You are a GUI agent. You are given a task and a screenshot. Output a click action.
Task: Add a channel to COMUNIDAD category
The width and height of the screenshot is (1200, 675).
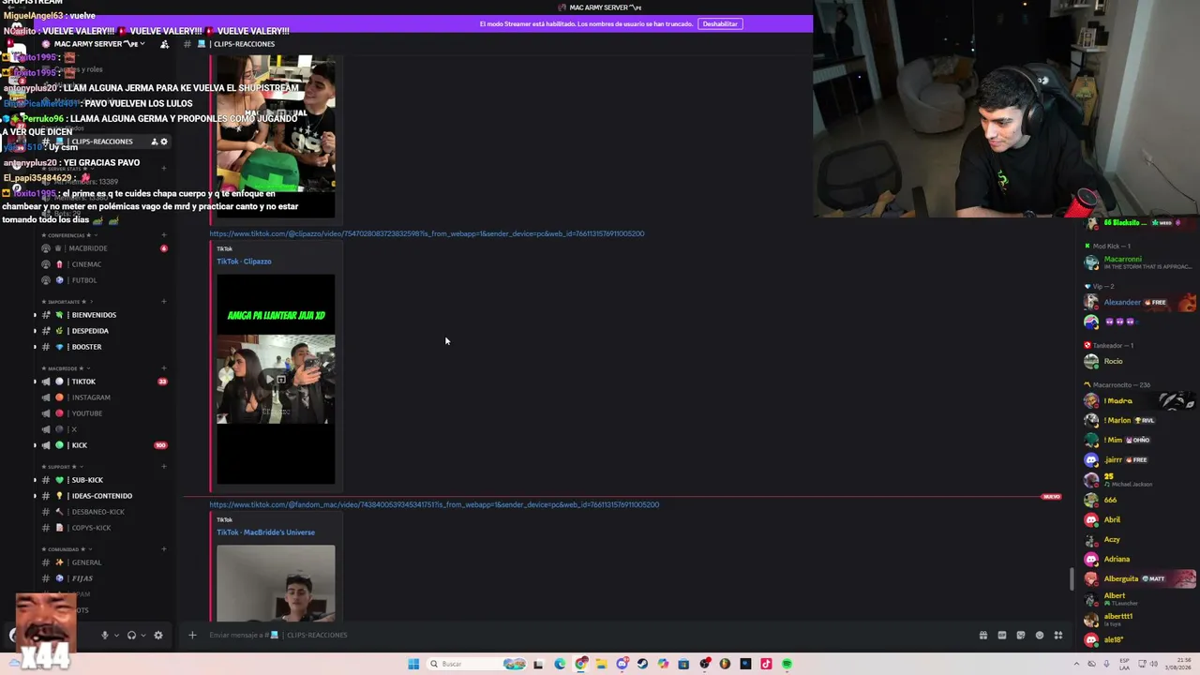[x=164, y=549]
